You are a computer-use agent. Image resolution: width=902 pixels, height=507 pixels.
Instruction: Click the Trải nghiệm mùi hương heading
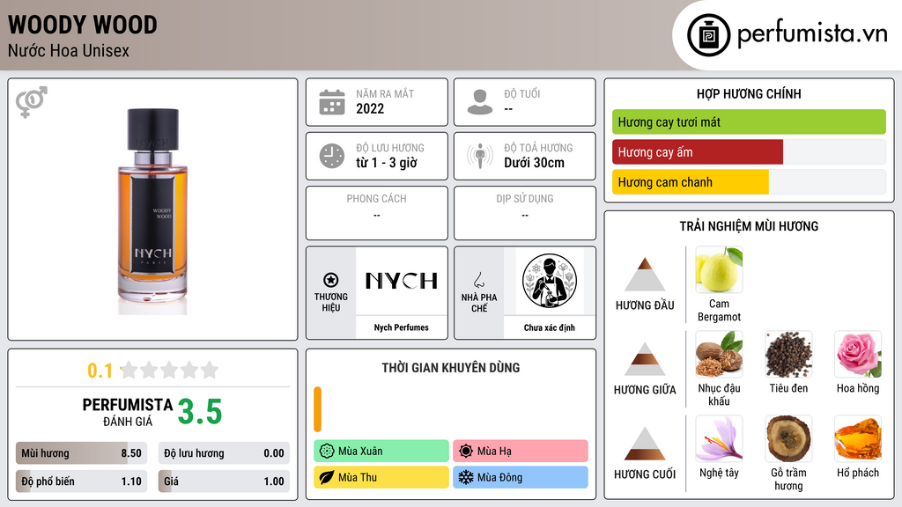point(749,226)
